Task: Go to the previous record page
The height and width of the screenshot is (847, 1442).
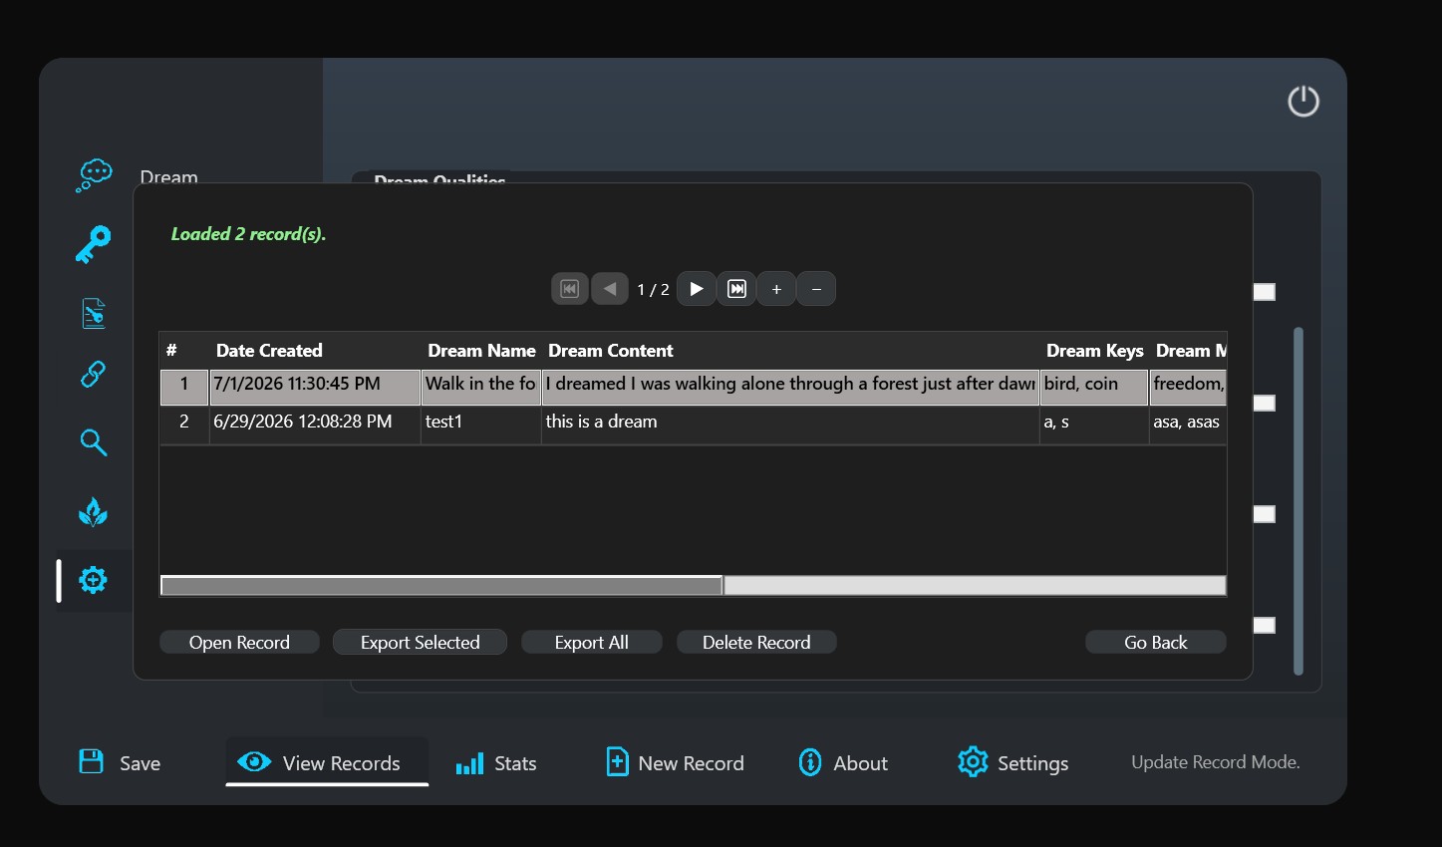Action: [x=610, y=289]
